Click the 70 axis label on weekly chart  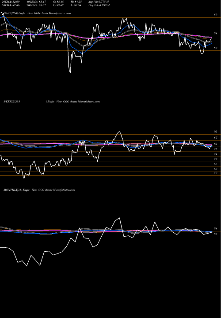coord(216,159)
